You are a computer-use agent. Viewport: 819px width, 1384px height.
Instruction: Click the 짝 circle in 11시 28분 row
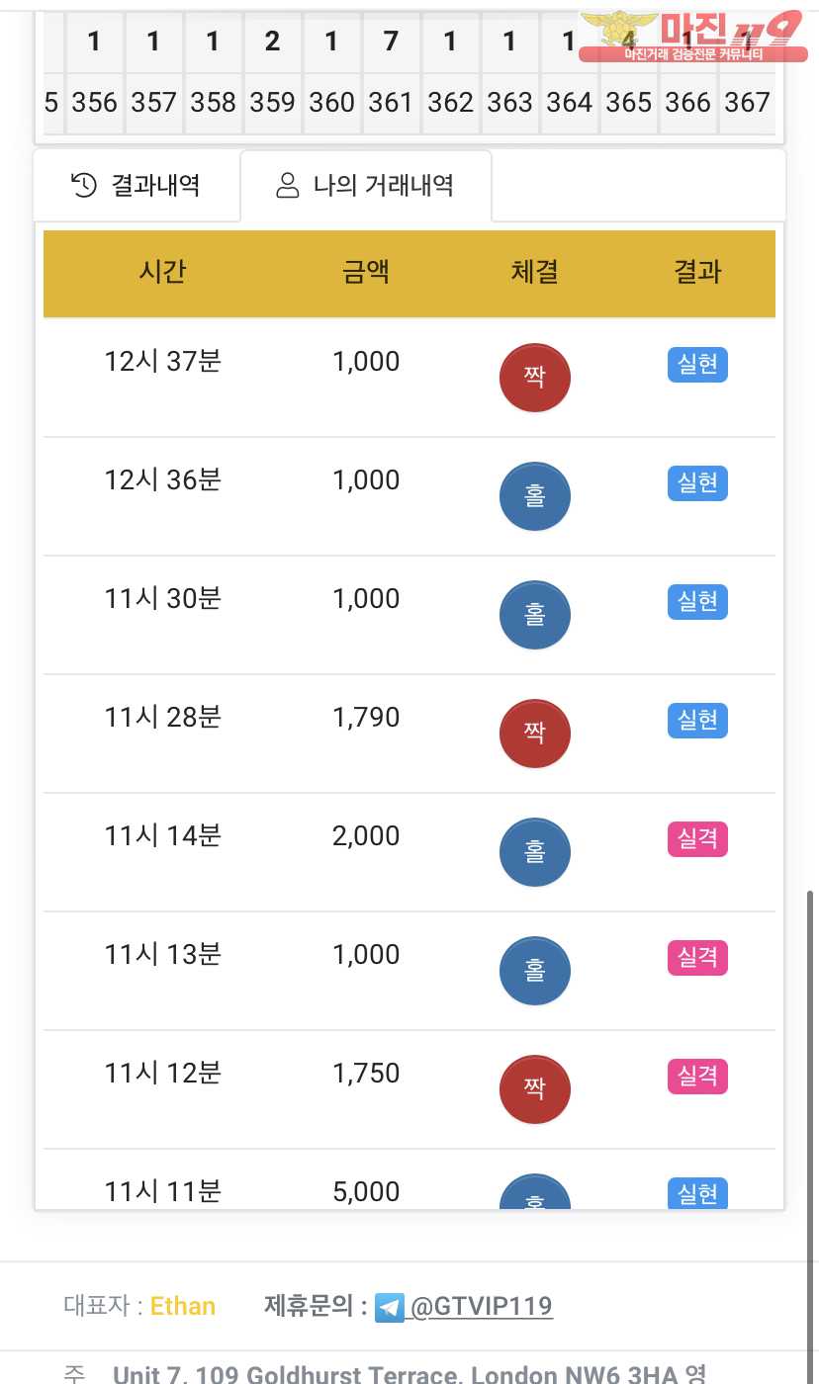534,734
